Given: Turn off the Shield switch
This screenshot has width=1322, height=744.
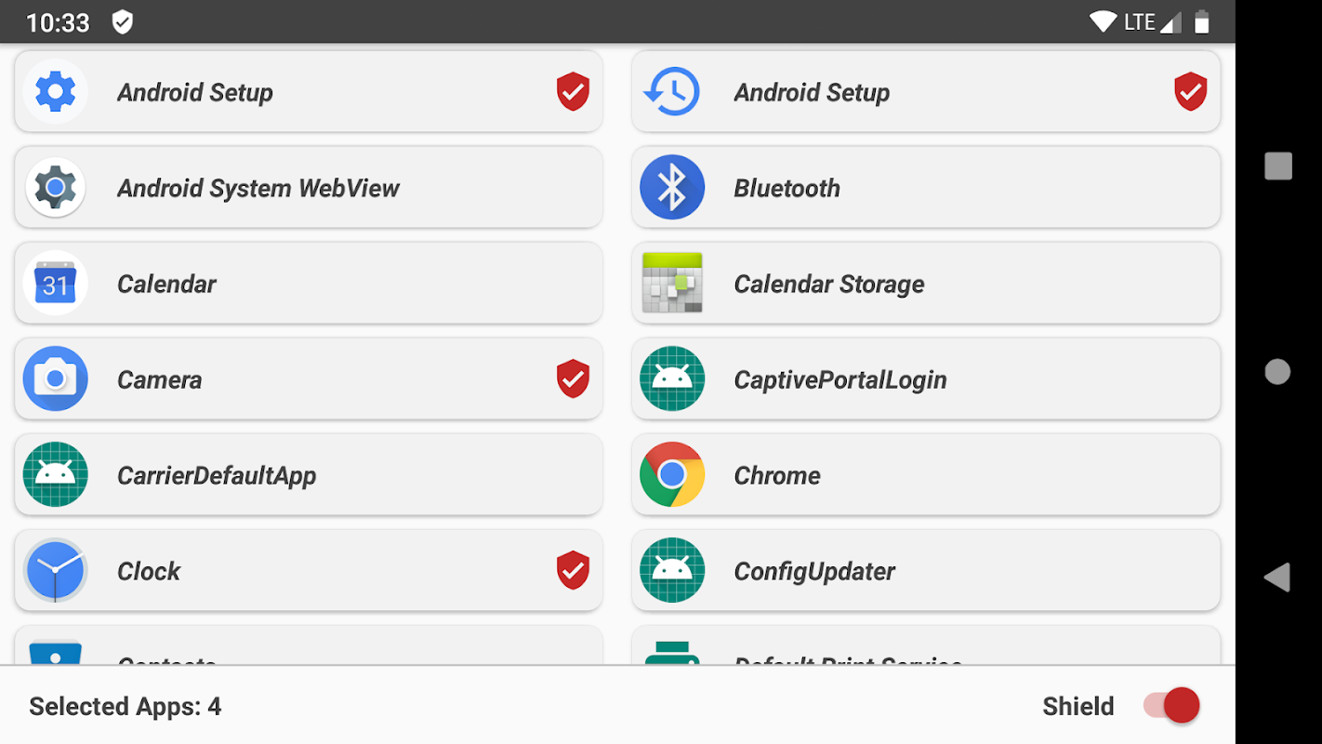Looking at the screenshot, I should point(1173,706).
